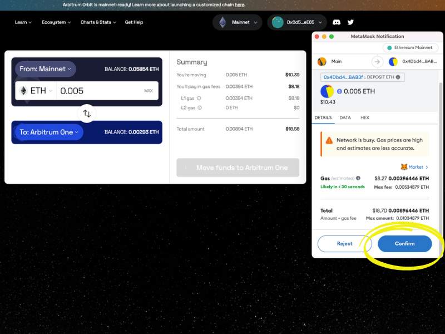Confirm the MetaMask transaction
Screen dimensions: 445x334
click(405, 244)
